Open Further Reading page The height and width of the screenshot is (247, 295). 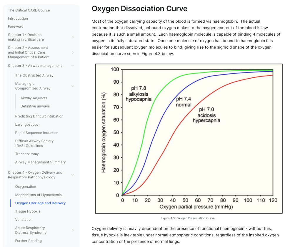29,241
